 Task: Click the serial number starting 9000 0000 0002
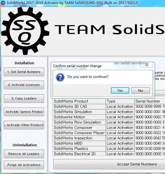pos(150,117)
